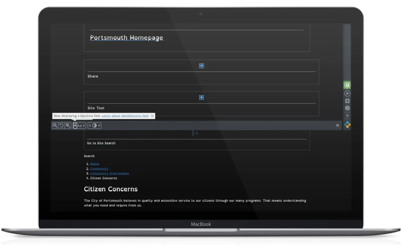
Task: Open the Learn about OpenDyslexic font link
Action: [x=125, y=116]
